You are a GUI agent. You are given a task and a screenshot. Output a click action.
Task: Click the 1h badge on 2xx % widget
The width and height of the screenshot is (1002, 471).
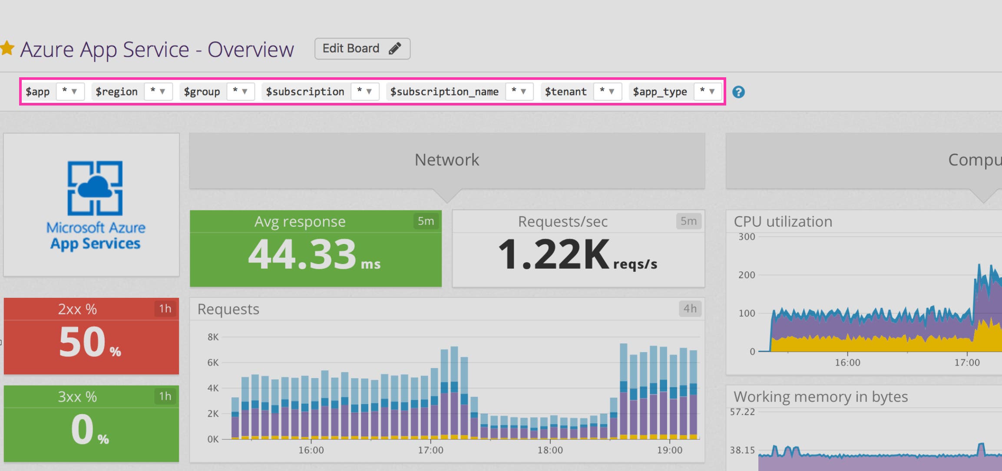165,309
